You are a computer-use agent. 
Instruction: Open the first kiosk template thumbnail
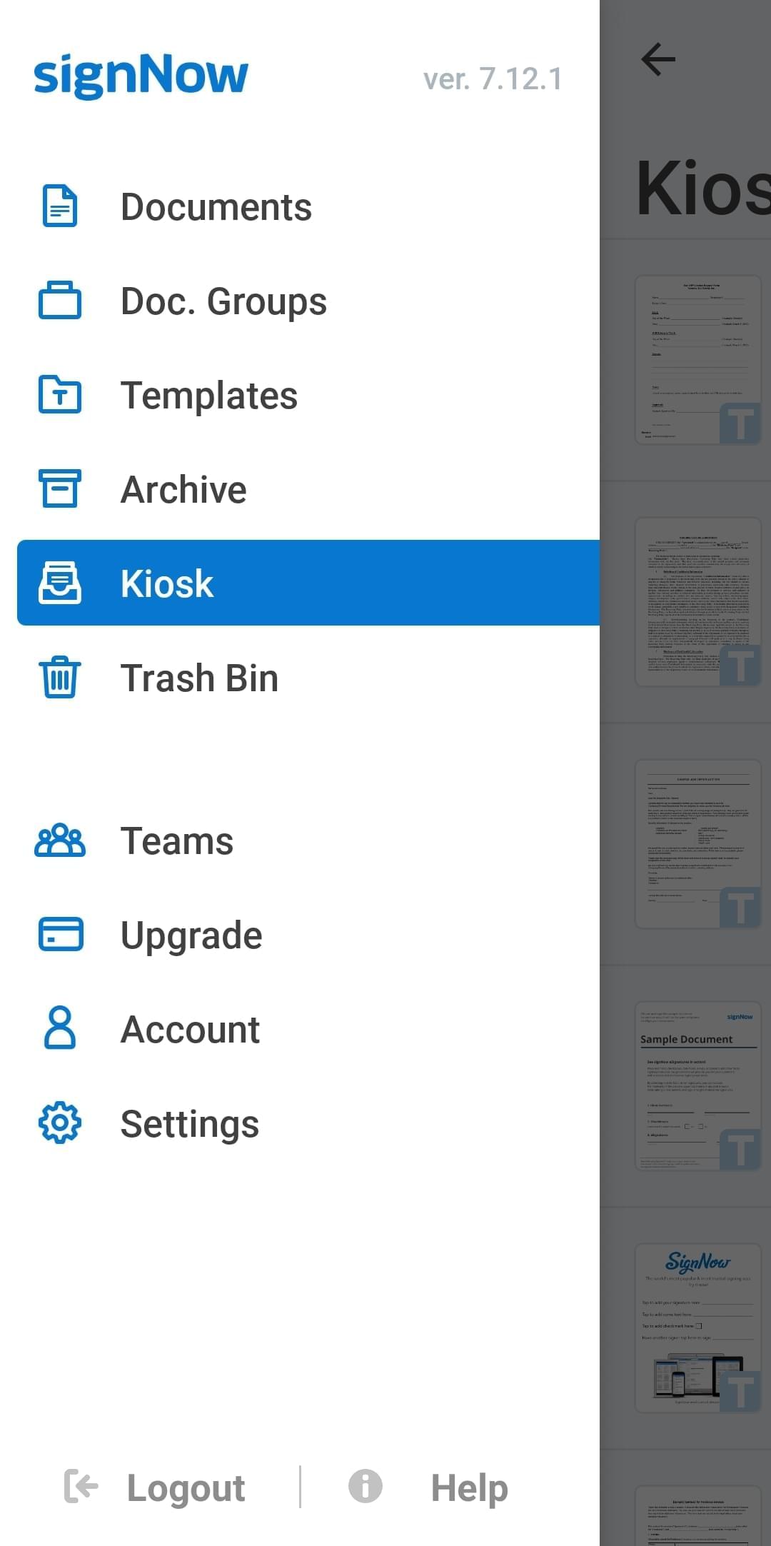click(x=697, y=361)
